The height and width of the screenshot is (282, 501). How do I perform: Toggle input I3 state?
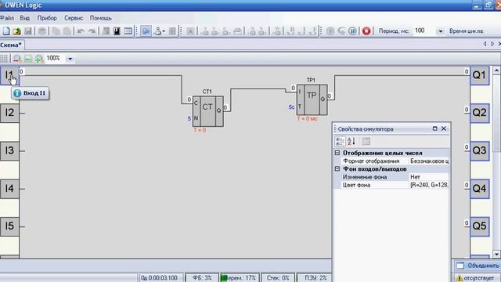(9, 150)
